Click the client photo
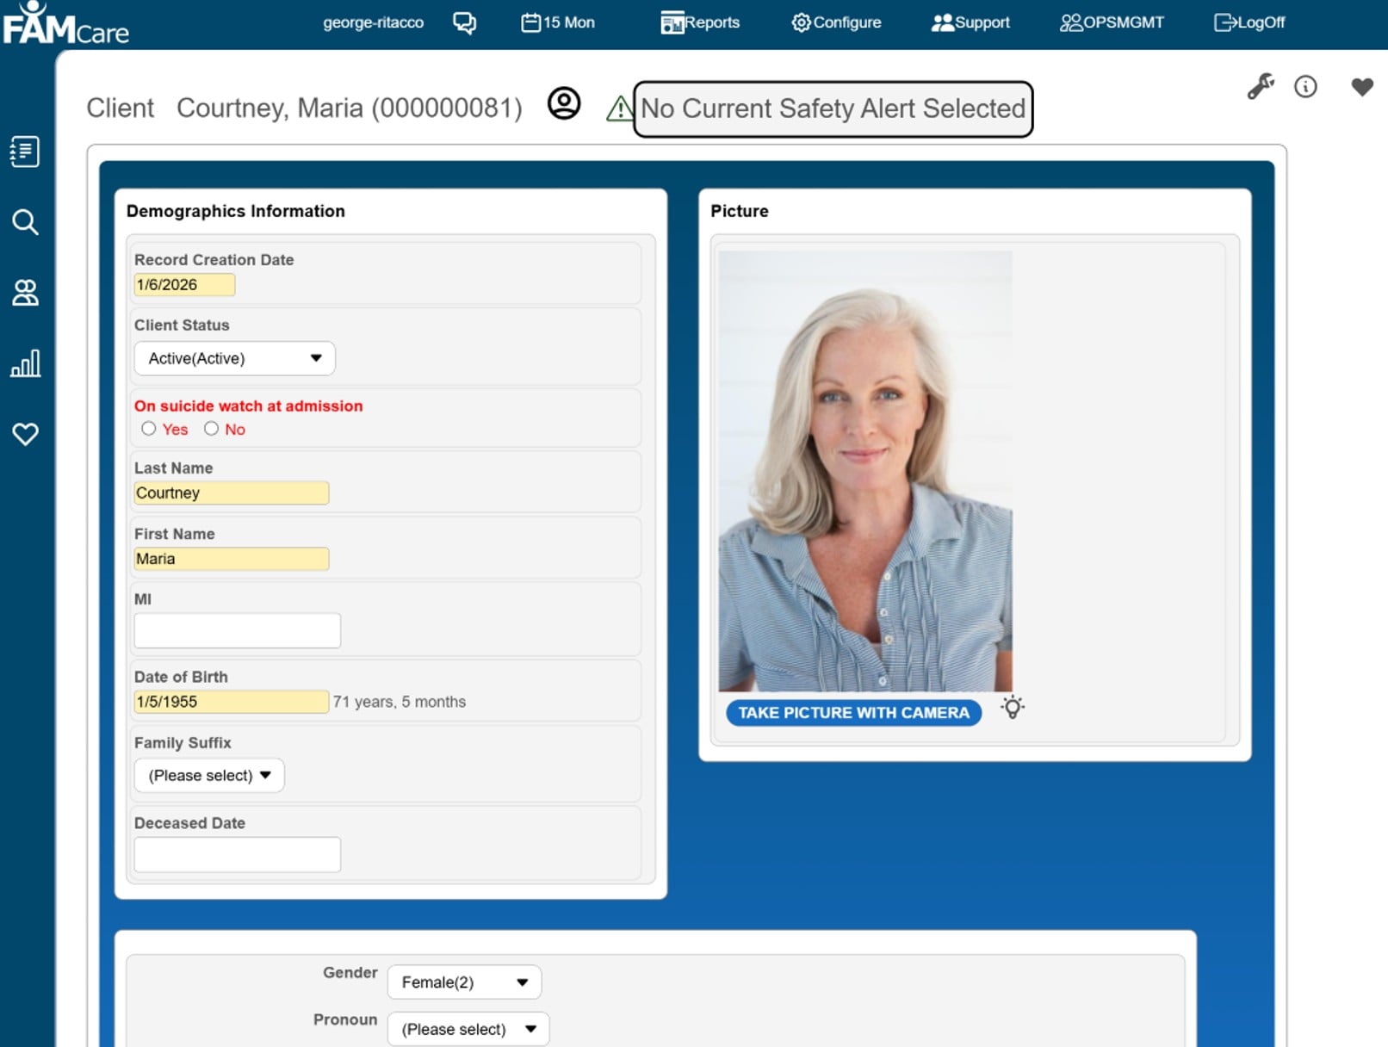Image resolution: width=1388 pixels, height=1047 pixels. point(865,471)
